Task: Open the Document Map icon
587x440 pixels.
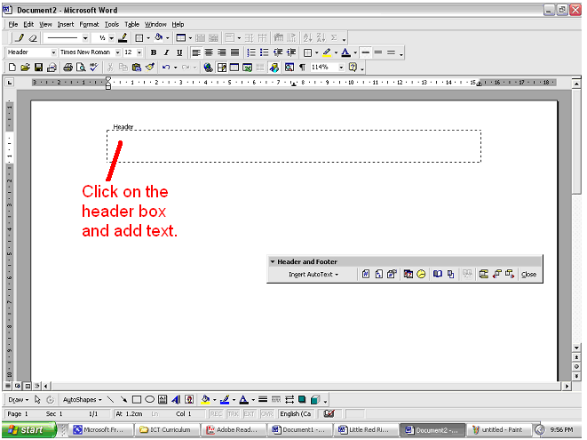Action: [x=290, y=68]
